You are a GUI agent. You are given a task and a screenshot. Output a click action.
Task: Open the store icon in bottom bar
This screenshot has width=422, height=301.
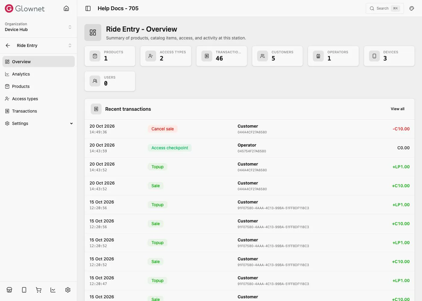tap(9, 290)
